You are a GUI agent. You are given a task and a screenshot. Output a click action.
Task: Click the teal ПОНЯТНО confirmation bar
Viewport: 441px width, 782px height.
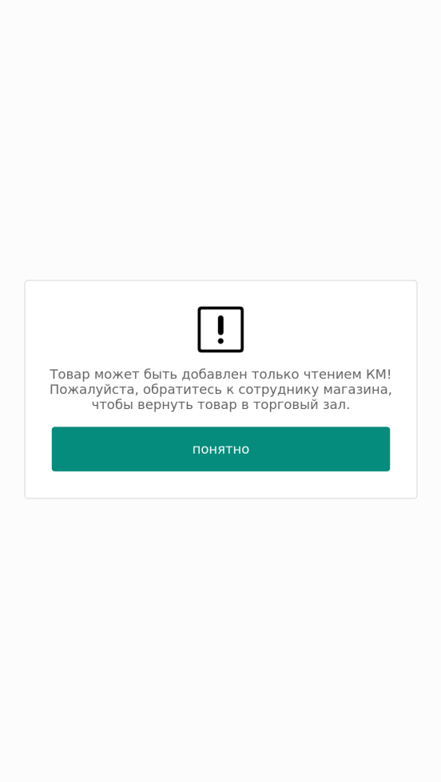pyautogui.click(x=220, y=449)
